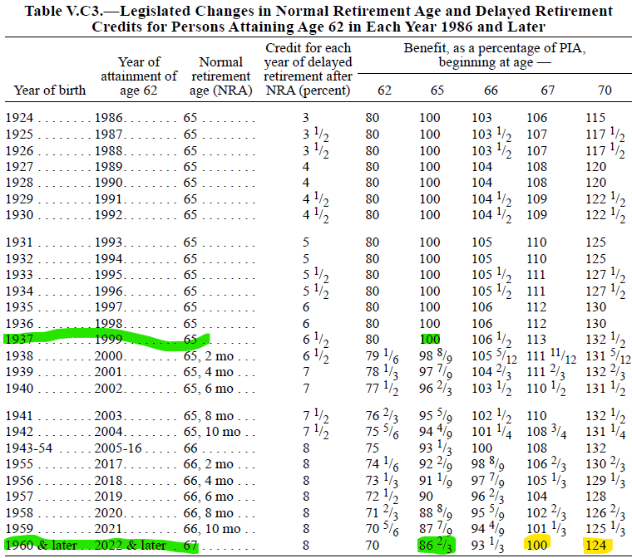Click the 1924 year of birth cell
632x558 pixels.
click(19, 118)
